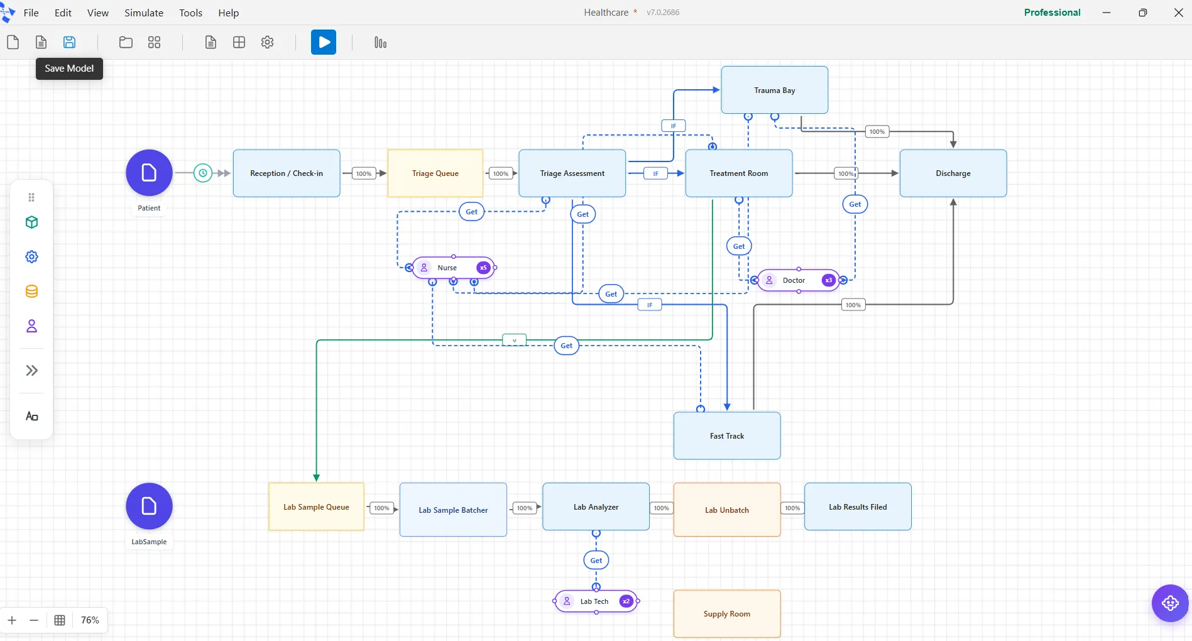
Task: Open the File menu
Action: (x=31, y=13)
